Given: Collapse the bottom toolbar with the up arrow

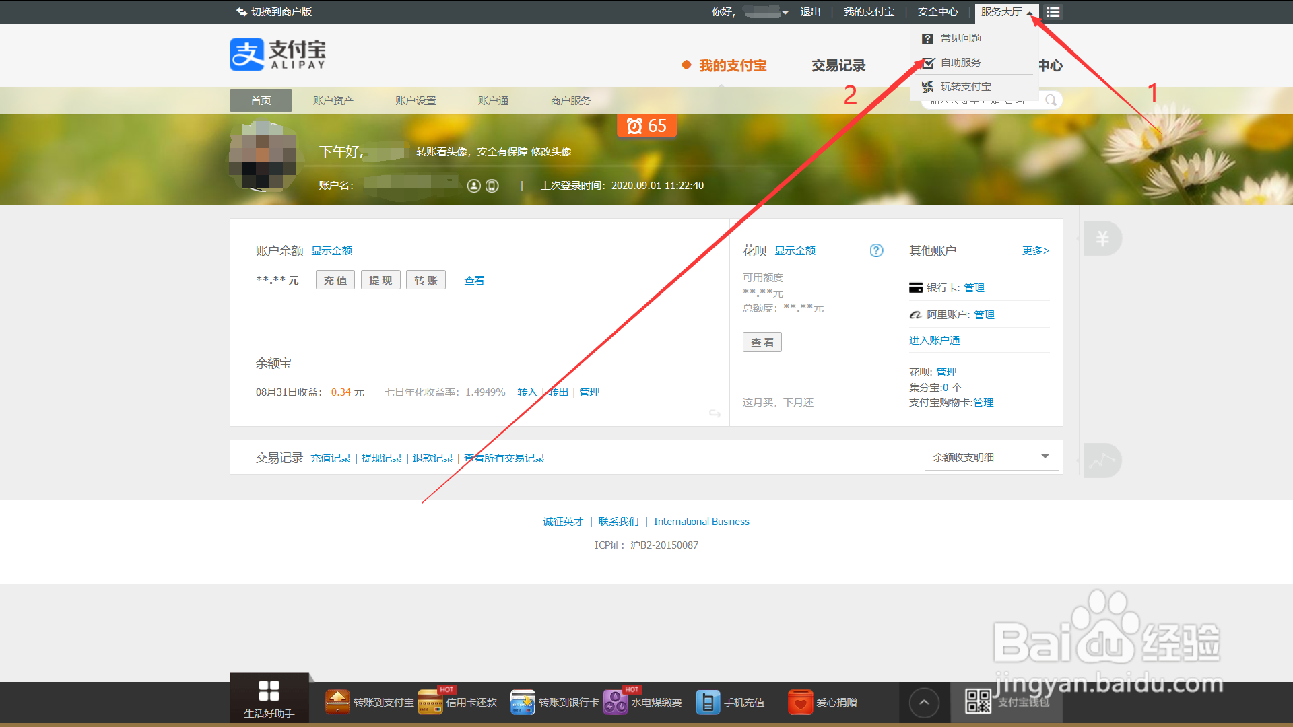Looking at the screenshot, I should click(x=923, y=701).
